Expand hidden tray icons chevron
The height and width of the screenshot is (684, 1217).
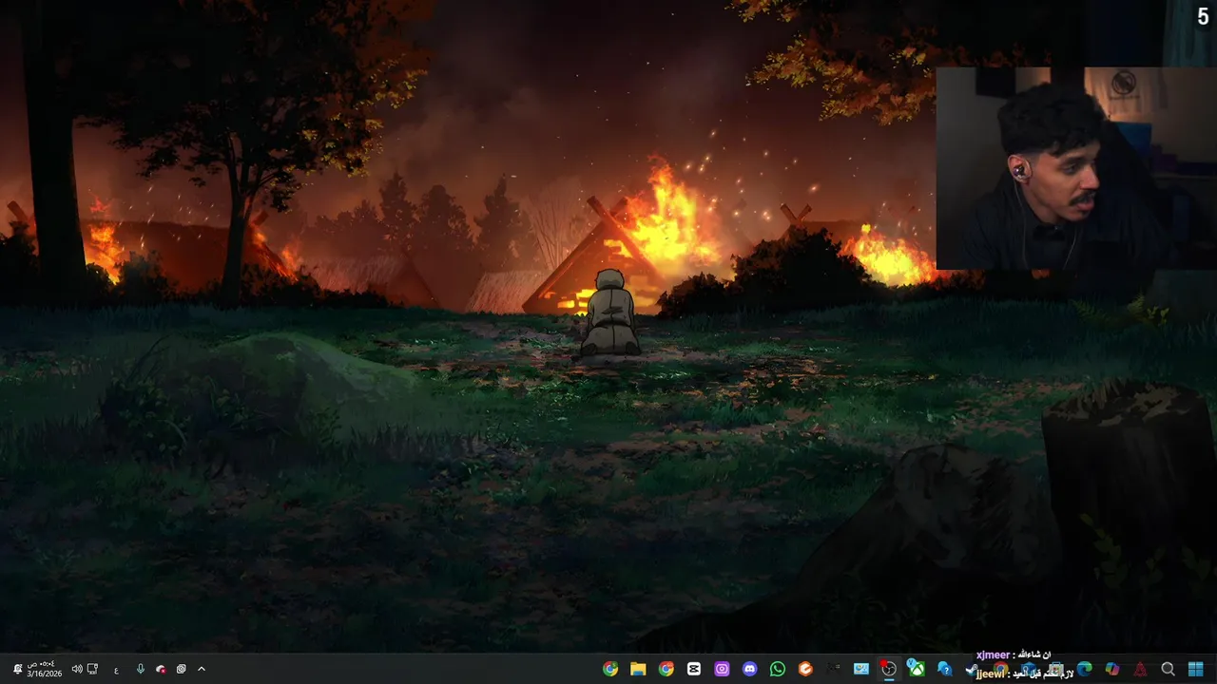coord(202,669)
